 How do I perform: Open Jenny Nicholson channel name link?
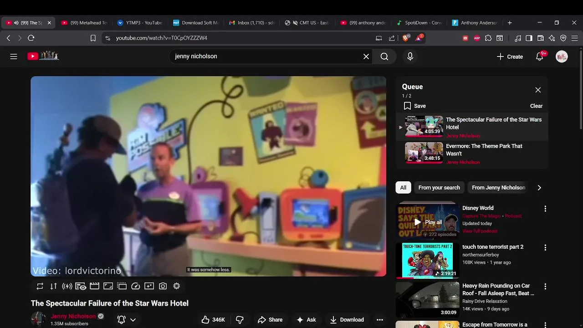[73, 316]
